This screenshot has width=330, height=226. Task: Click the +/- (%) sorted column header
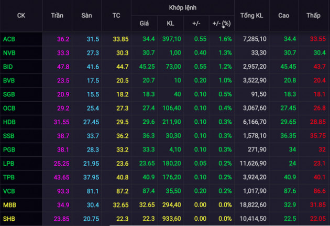point(222,24)
